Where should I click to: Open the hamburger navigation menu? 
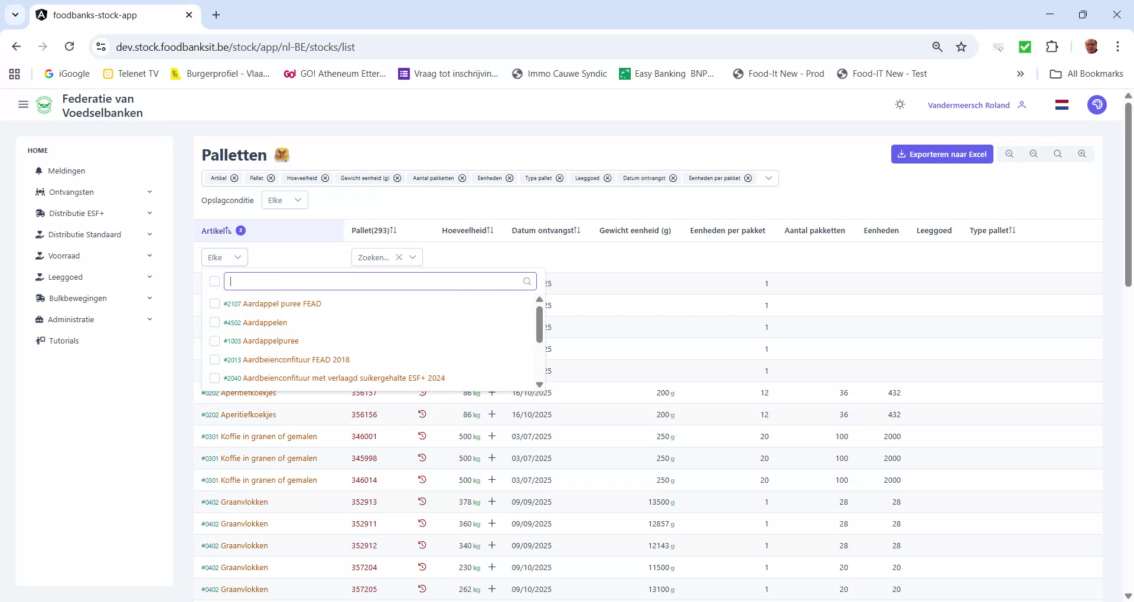pyautogui.click(x=23, y=104)
